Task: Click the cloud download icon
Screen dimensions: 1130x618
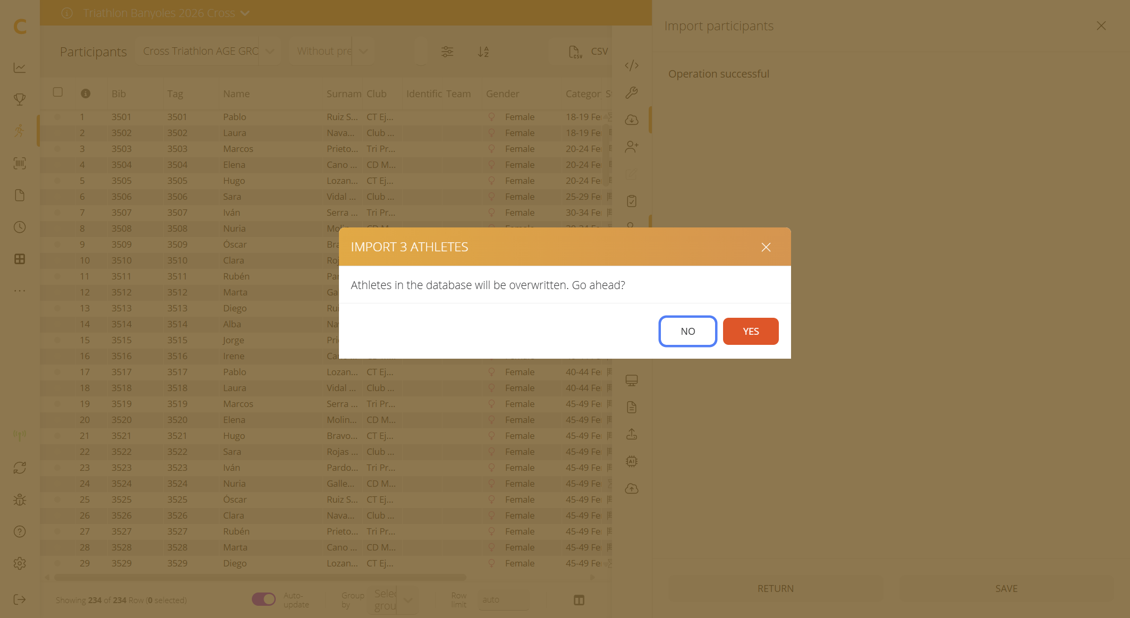Action: coord(632,120)
